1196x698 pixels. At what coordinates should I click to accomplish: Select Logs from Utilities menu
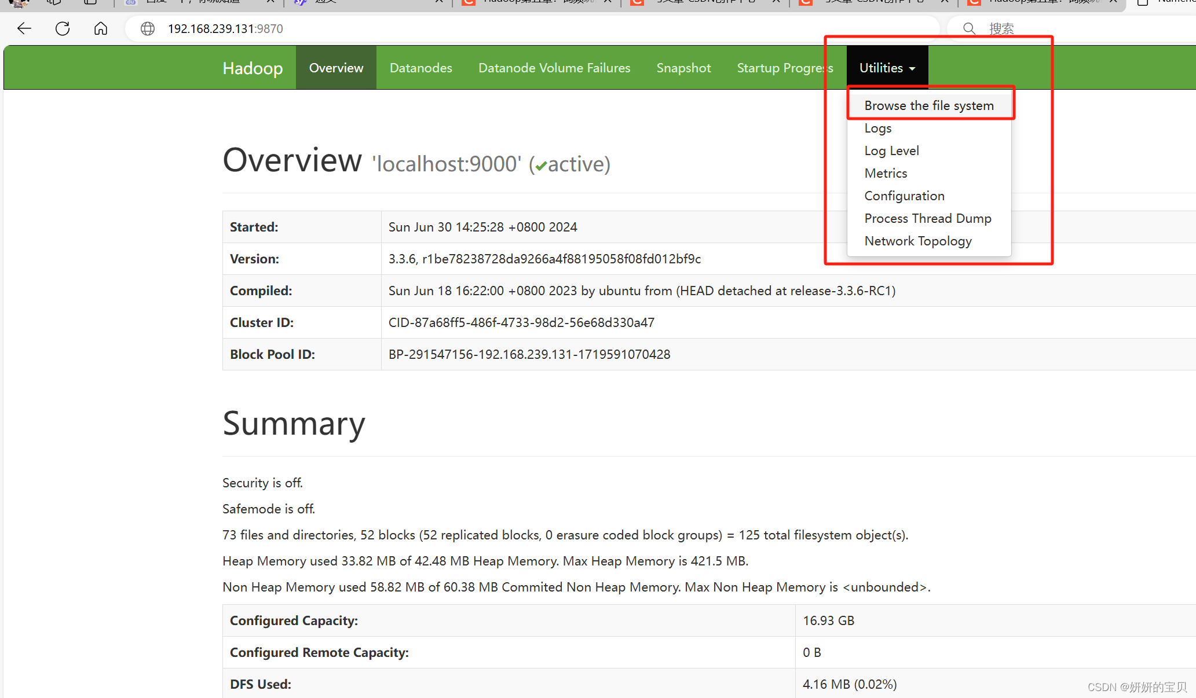tap(877, 128)
